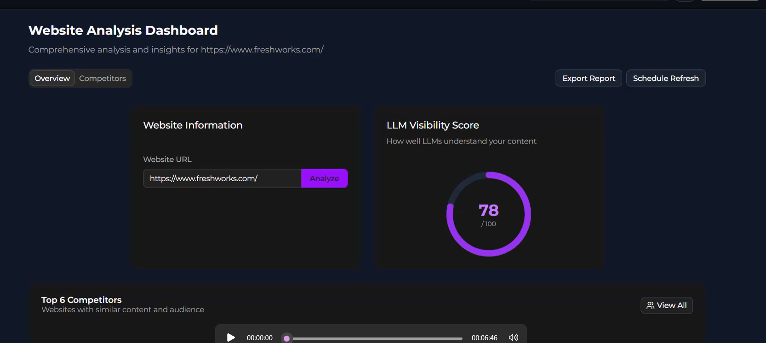Click View All competitors button
The width and height of the screenshot is (766, 343).
pyautogui.click(x=666, y=305)
